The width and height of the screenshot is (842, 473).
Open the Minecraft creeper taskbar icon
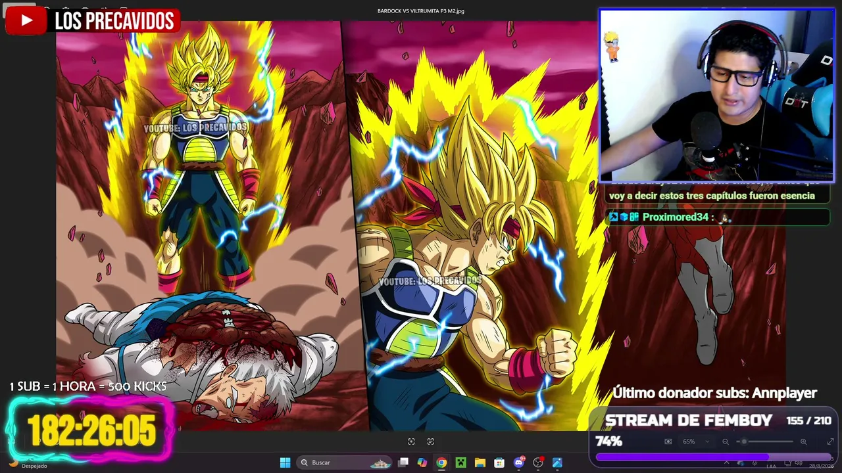point(461,462)
